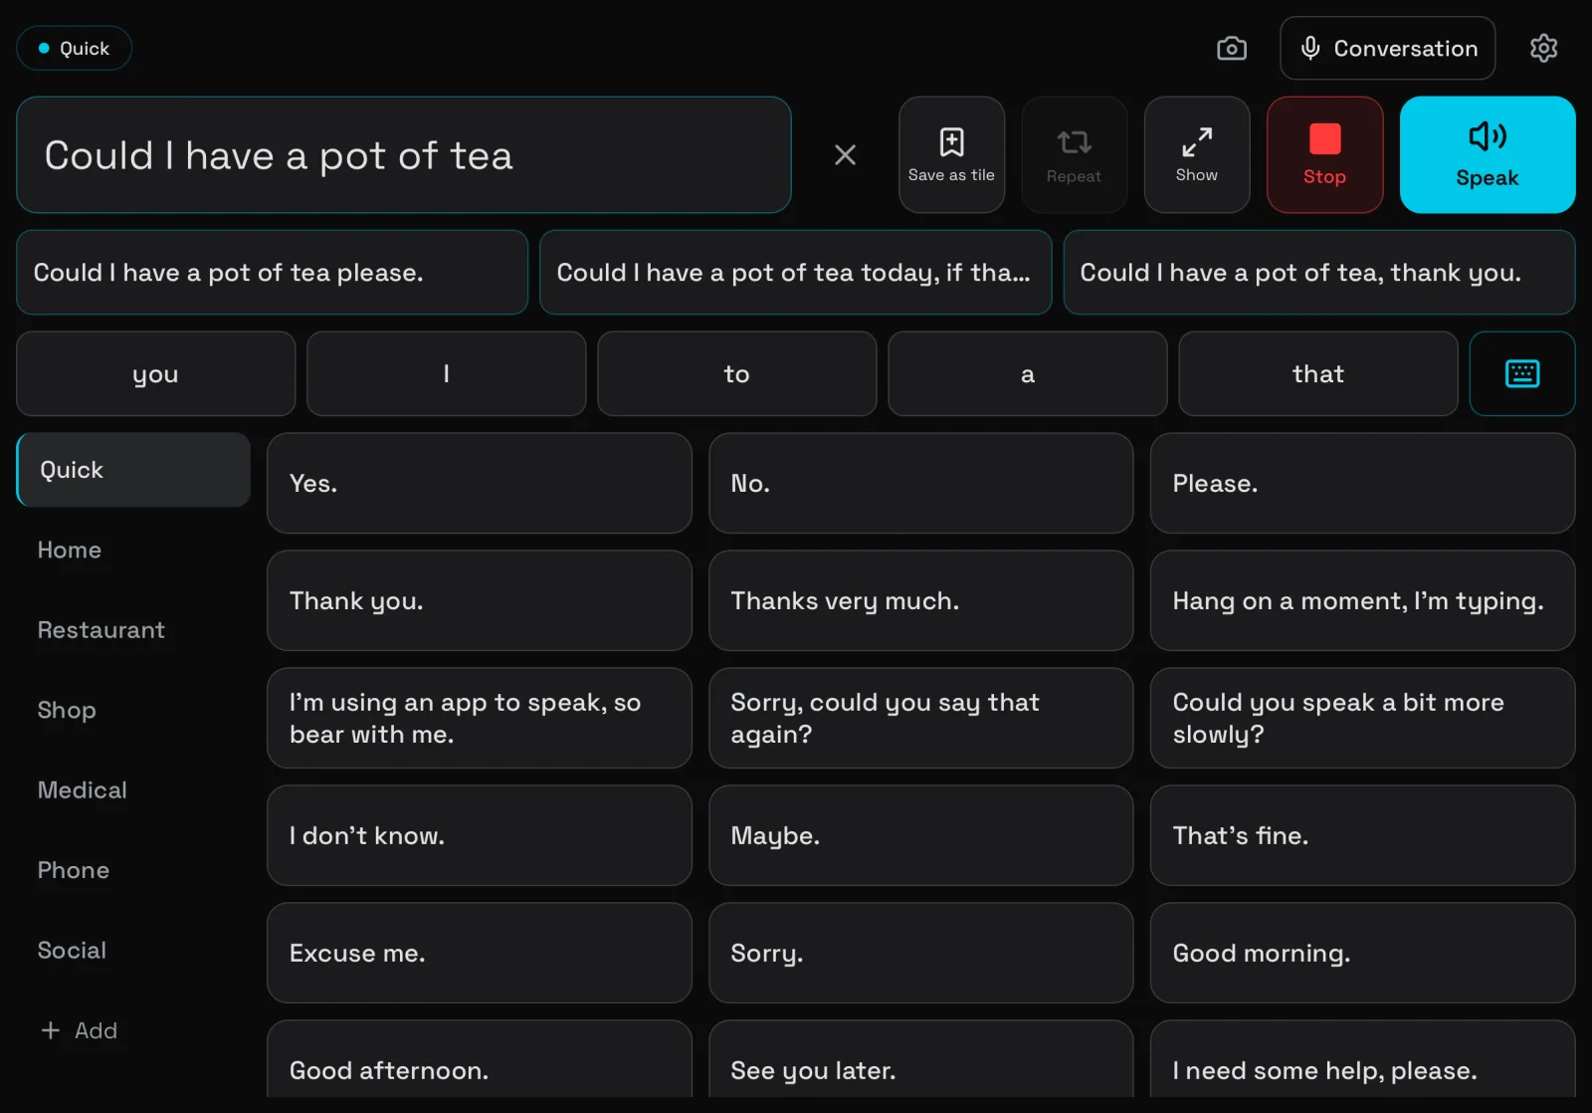Add a new category with the plus button
This screenshot has height=1113, width=1592.
tap(79, 1030)
